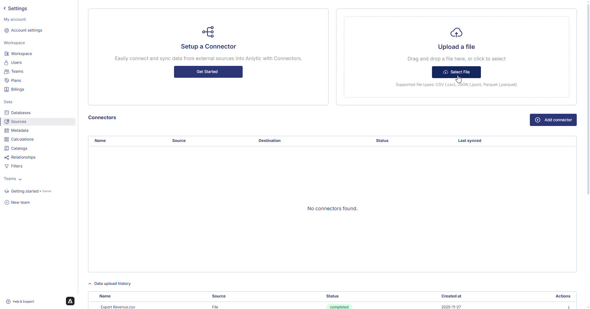This screenshot has height=309, width=590.
Task: Click the Account settings gear icon
Action: [6, 30]
